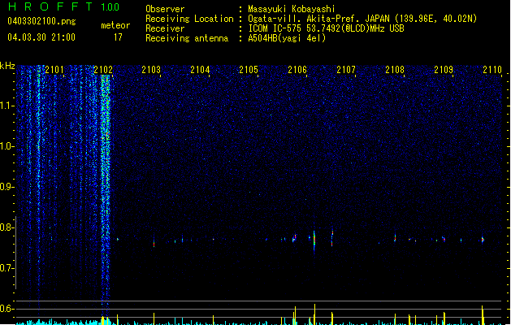The width and height of the screenshot is (511, 325).
Task: Click the meteor echo just before 2110
Action: coord(483,240)
